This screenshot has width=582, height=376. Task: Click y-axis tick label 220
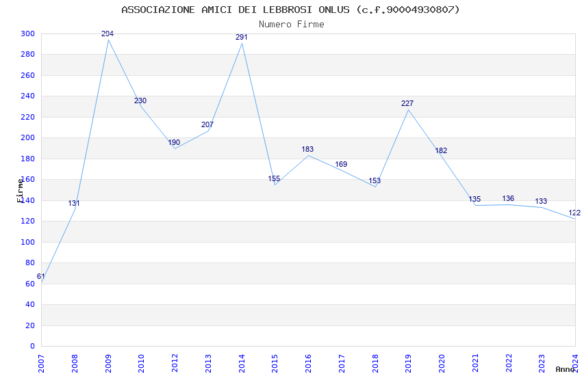coord(28,117)
